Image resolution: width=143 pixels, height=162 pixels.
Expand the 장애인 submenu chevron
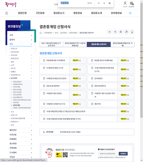coord(31,72)
